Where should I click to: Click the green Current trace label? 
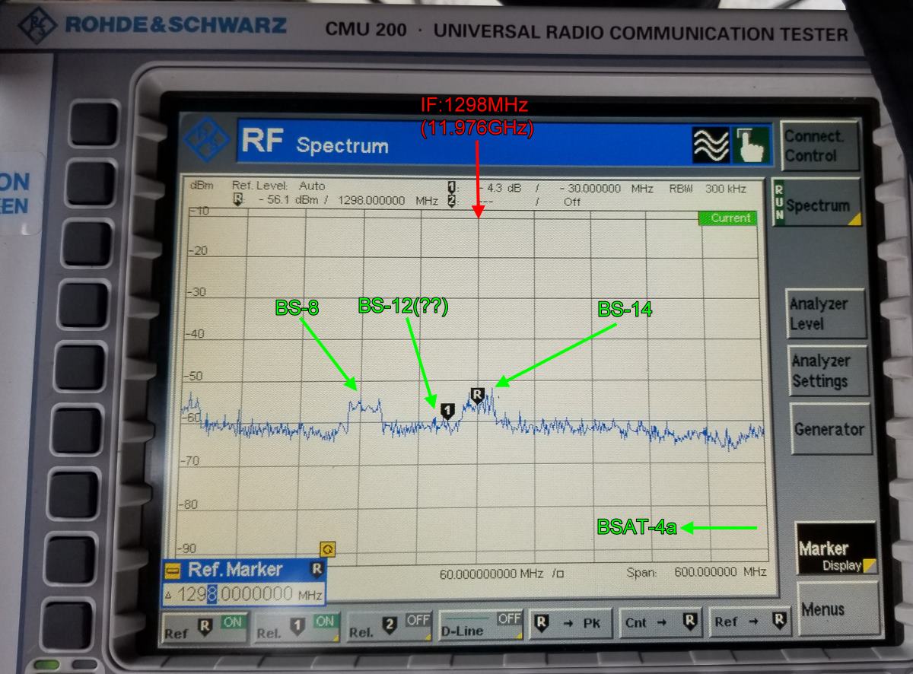730,218
